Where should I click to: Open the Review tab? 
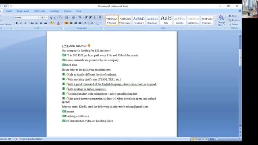click(x=68, y=11)
